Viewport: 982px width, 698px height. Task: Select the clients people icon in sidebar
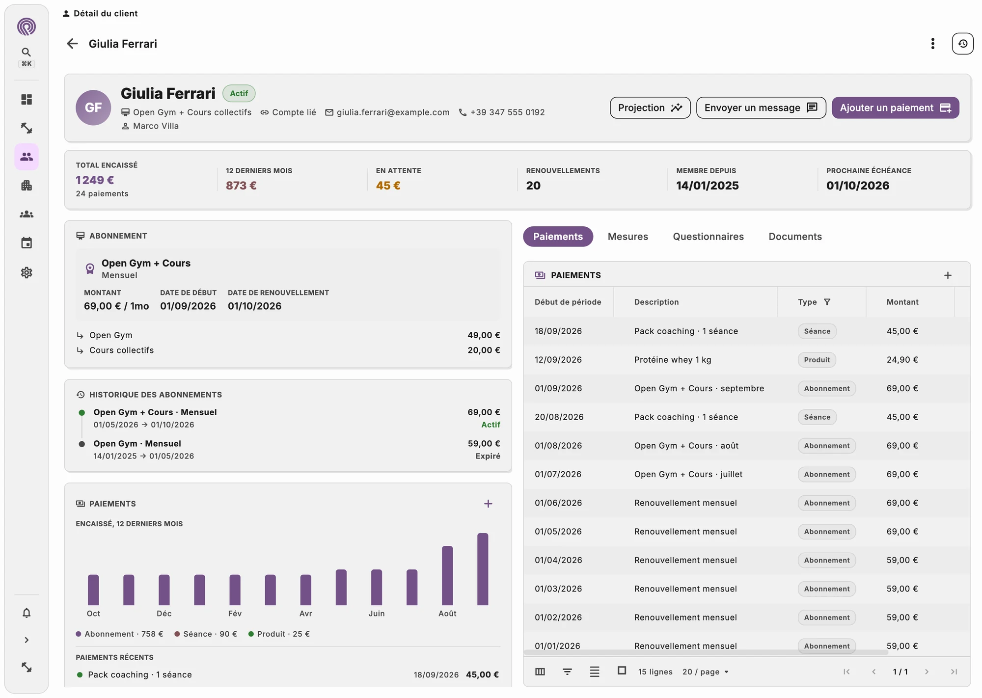(27, 157)
